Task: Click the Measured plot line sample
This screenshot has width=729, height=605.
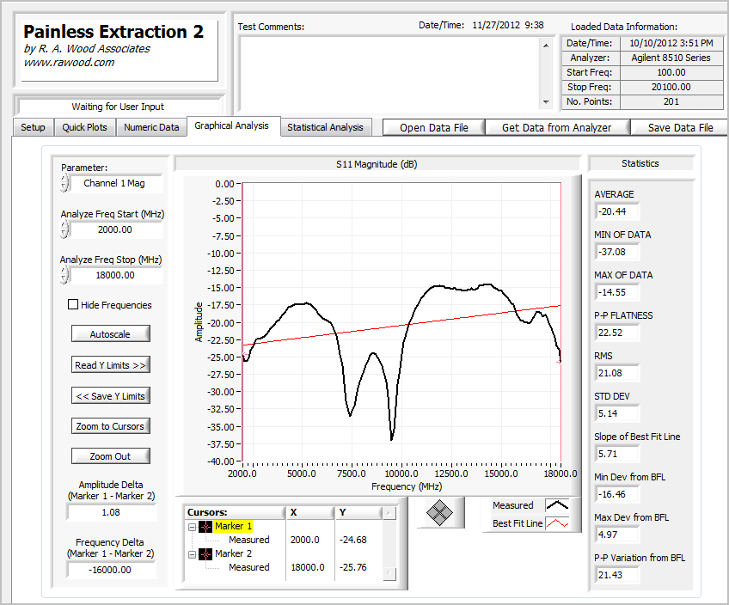Action: coord(557,505)
